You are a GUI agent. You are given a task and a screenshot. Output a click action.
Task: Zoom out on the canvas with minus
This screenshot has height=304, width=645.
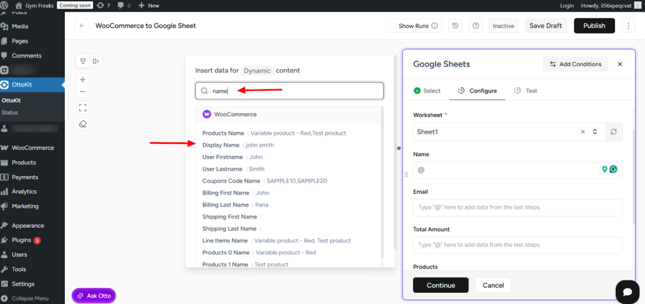(83, 92)
